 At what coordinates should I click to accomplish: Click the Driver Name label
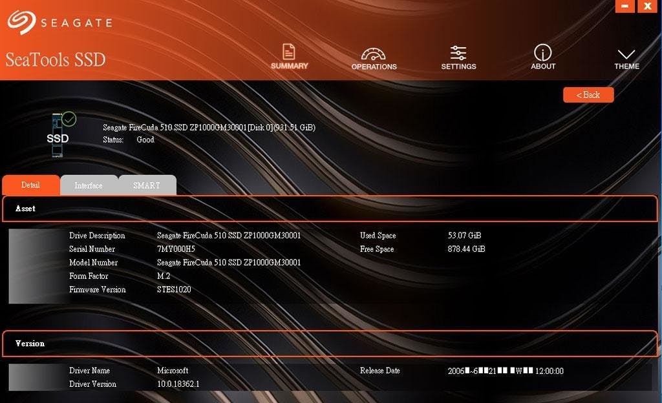pyautogui.click(x=89, y=371)
